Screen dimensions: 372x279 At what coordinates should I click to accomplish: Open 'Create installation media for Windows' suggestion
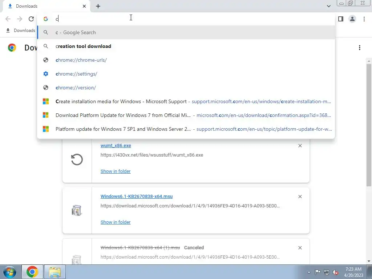pyautogui.click(x=186, y=101)
